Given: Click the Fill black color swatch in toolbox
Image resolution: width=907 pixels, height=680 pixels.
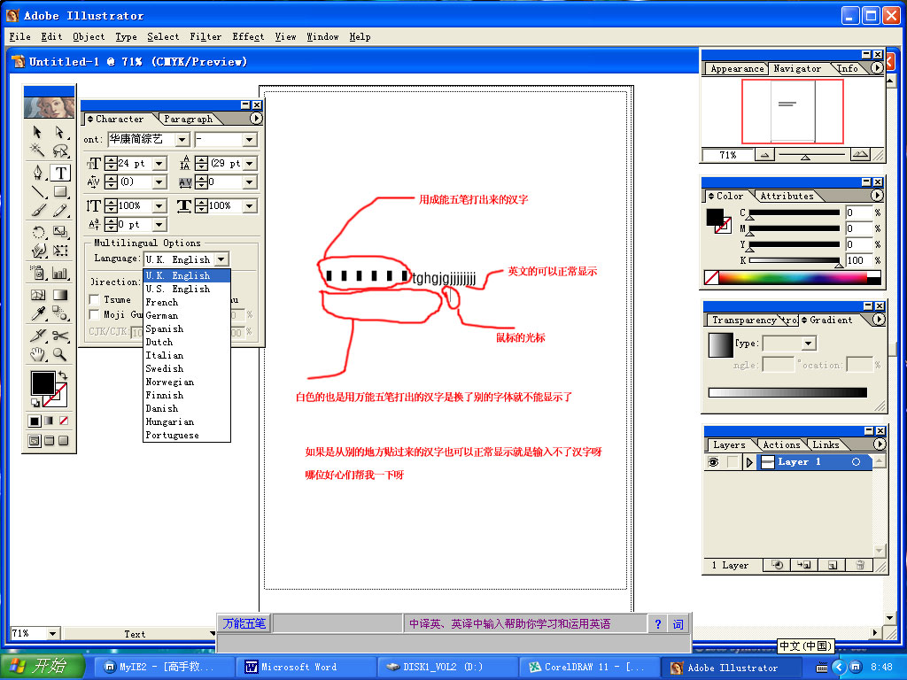Looking at the screenshot, I should [x=43, y=382].
